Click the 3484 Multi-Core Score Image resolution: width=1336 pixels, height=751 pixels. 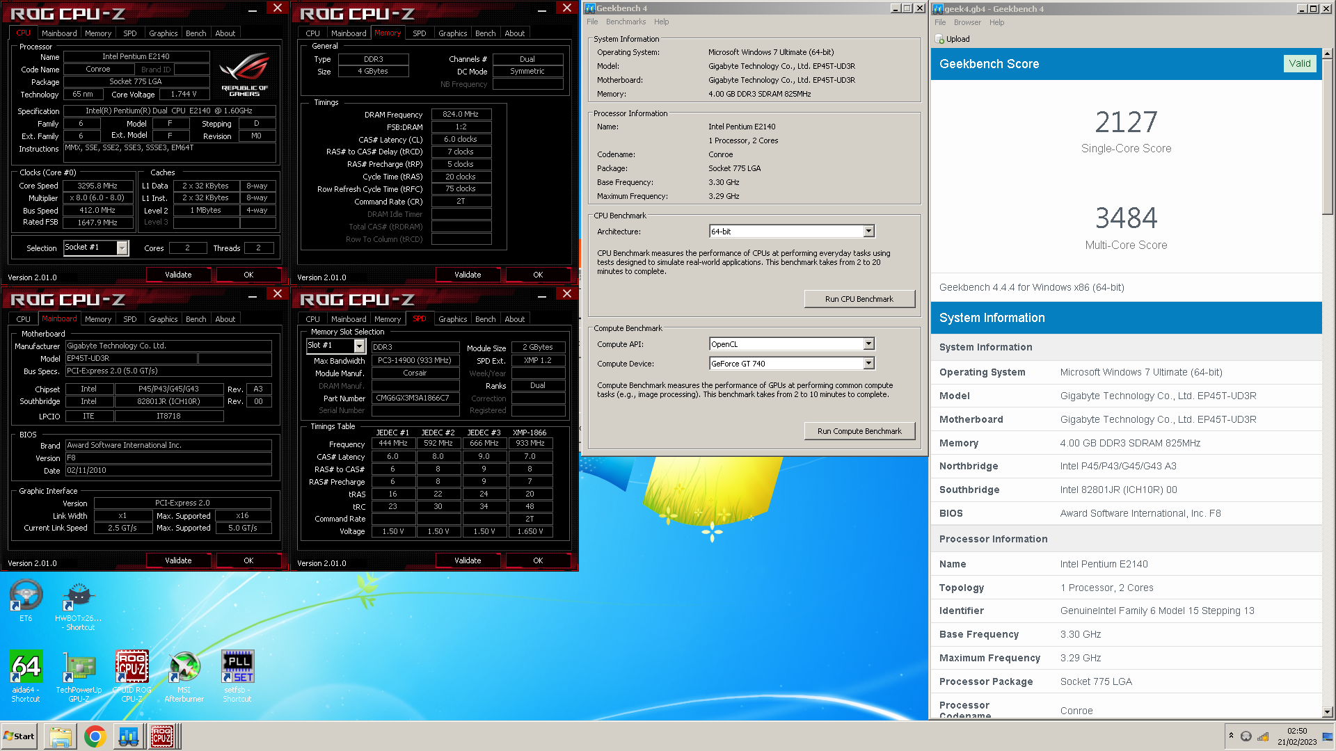[1127, 218]
